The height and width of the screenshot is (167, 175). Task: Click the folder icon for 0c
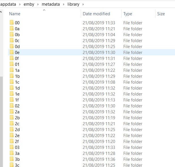12,40
